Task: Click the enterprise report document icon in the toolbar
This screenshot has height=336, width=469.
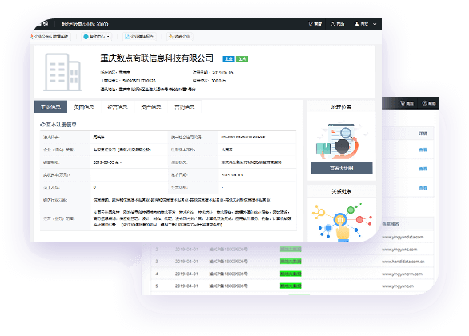Action: [127, 37]
